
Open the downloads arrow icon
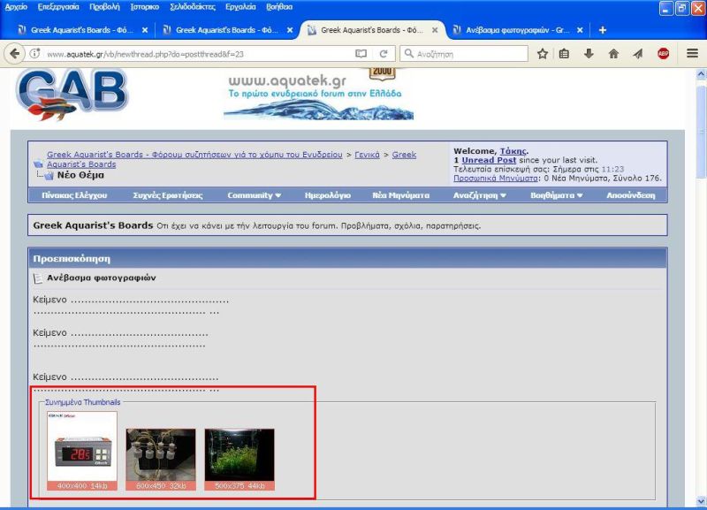coord(589,53)
